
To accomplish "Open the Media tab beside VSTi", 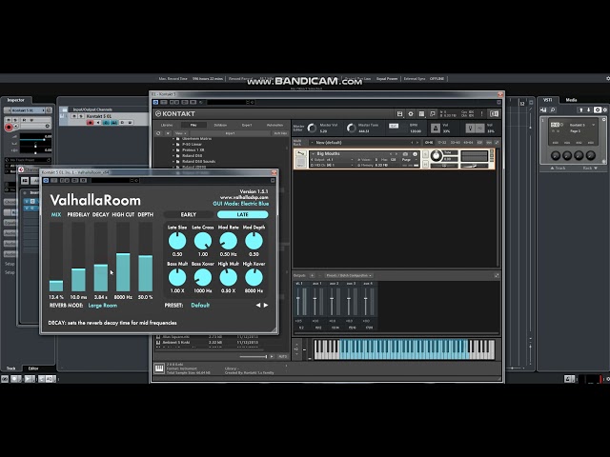I will click(x=571, y=100).
